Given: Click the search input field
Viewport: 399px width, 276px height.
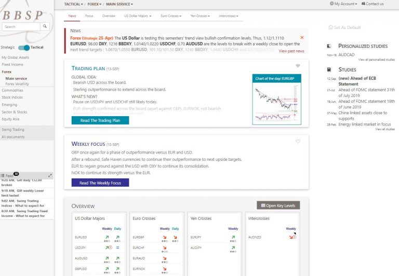Looking at the screenshot, I should click(21, 26).
